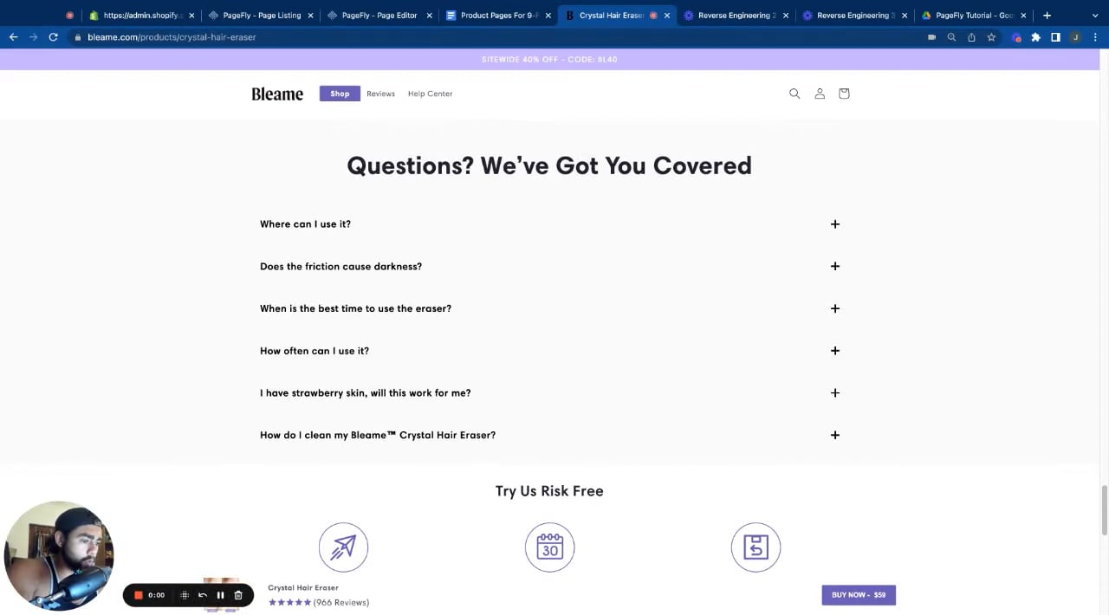Expand the strawberry skin question
The image size is (1109, 615).
[x=549, y=393]
